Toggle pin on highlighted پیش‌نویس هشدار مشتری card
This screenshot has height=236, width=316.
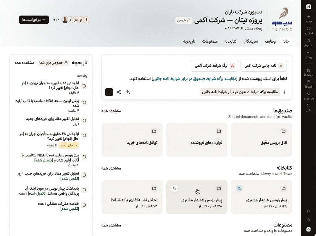(175, 188)
